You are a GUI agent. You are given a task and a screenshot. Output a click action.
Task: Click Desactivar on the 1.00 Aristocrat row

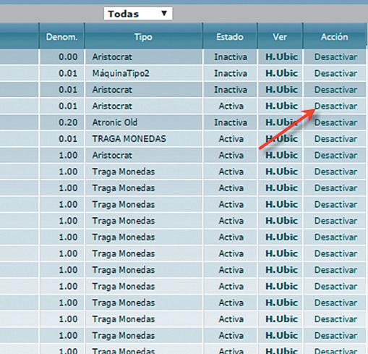pyautogui.click(x=335, y=155)
